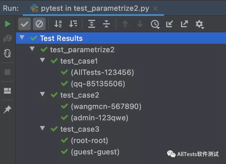This screenshot has width=226, height=164.
Task: Open the gear settings menu
Action: [200, 24]
